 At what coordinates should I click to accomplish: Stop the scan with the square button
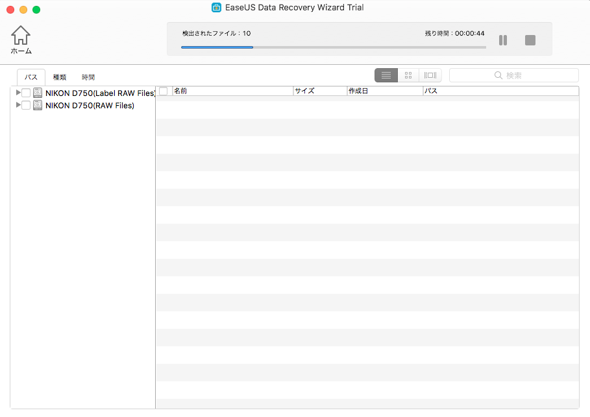click(x=530, y=40)
